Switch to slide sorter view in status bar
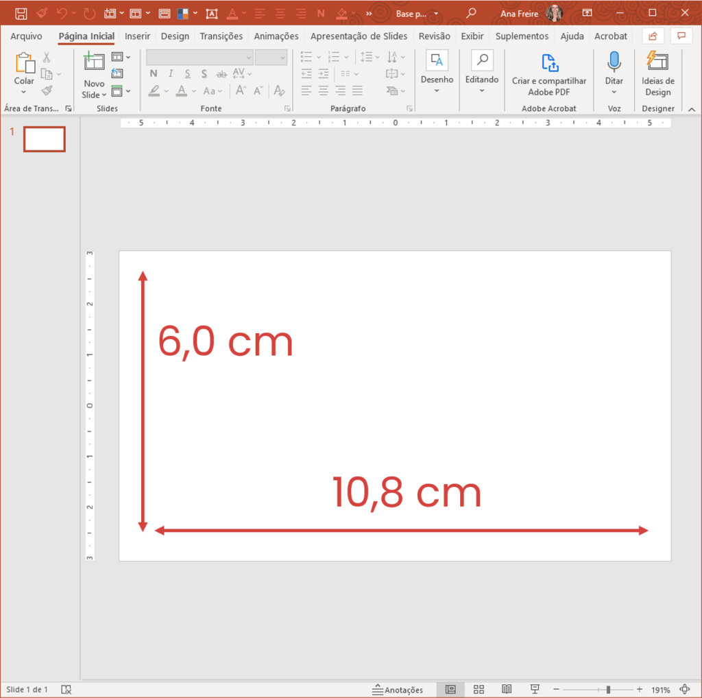Viewport: 702px width, 698px height. pyautogui.click(x=479, y=689)
